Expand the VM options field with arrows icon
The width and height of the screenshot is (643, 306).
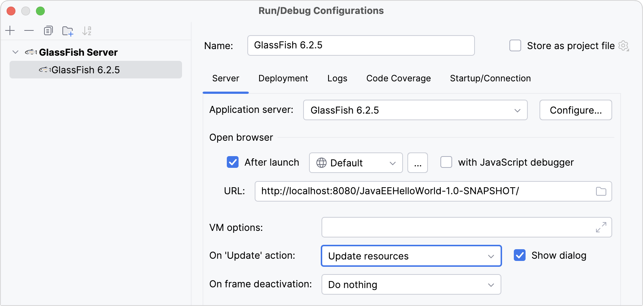[601, 227]
